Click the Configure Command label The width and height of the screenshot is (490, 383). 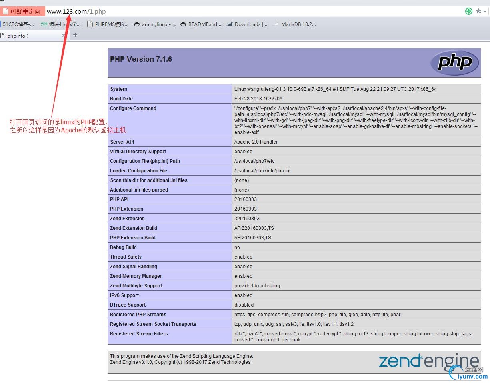(x=133, y=108)
